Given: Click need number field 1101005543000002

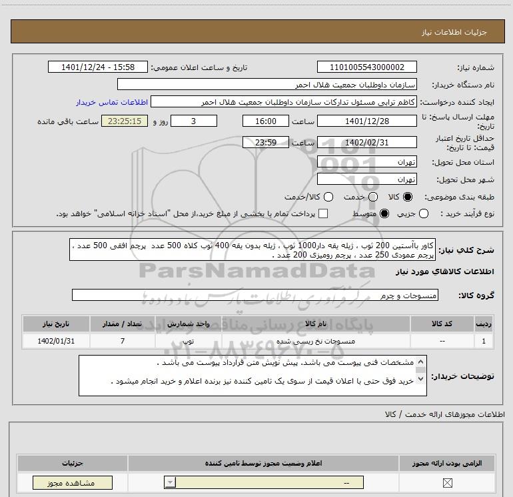Looking at the screenshot, I should click(366, 67).
